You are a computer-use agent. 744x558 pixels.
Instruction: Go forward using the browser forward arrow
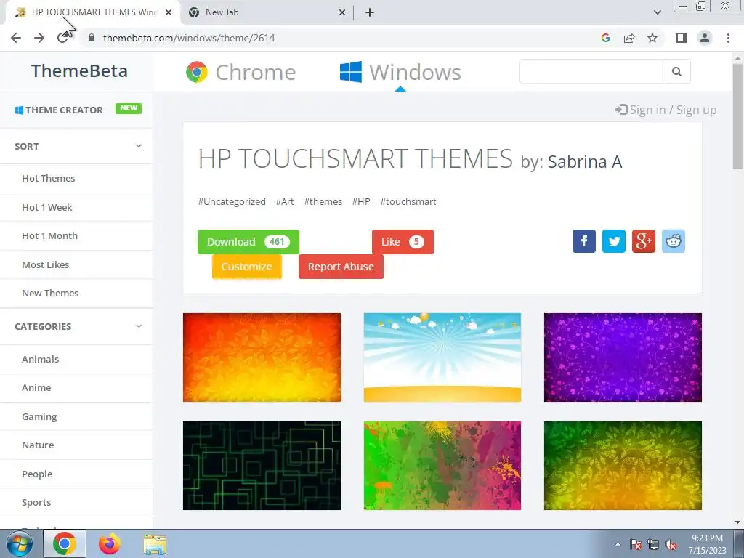tap(39, 38)
